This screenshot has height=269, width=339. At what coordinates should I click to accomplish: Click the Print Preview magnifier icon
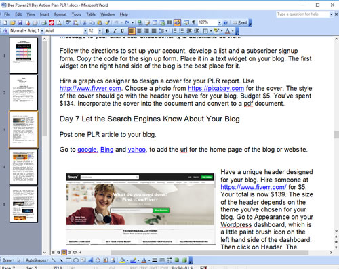[59, 22]
